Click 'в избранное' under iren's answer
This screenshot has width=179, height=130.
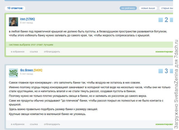18,52
